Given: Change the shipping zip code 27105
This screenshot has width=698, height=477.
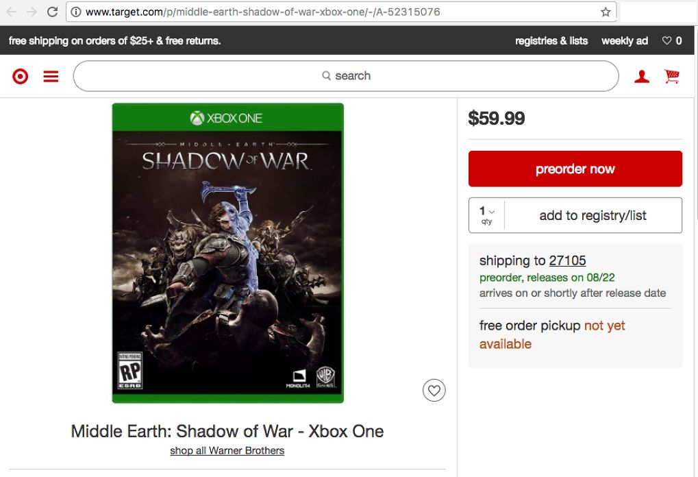Looking at the screenshot, I should click(x=567, y=260).
